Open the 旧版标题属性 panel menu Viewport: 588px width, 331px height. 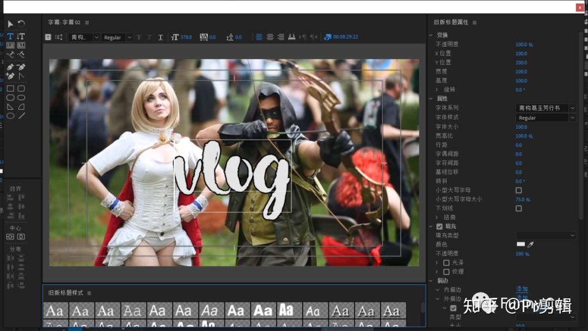click(474, 22)
